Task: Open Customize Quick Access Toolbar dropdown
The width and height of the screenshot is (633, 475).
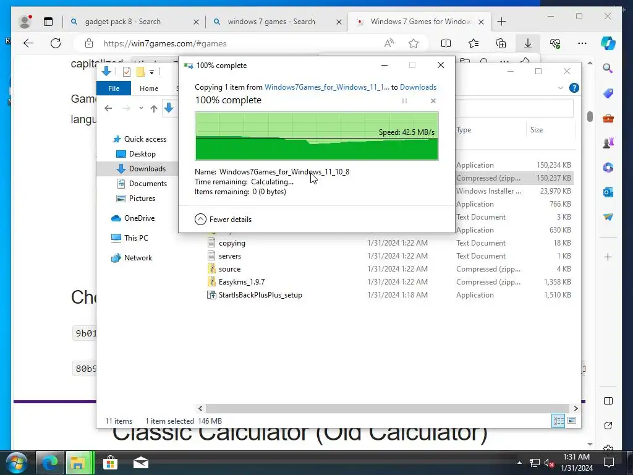Action: tap(152, 72)
